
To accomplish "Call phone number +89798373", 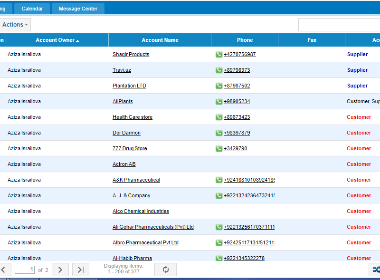I will pos(237,70).
